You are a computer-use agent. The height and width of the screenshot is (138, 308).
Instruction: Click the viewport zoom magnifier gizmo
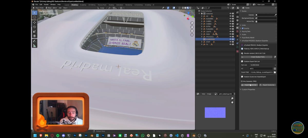click(192, 23)
